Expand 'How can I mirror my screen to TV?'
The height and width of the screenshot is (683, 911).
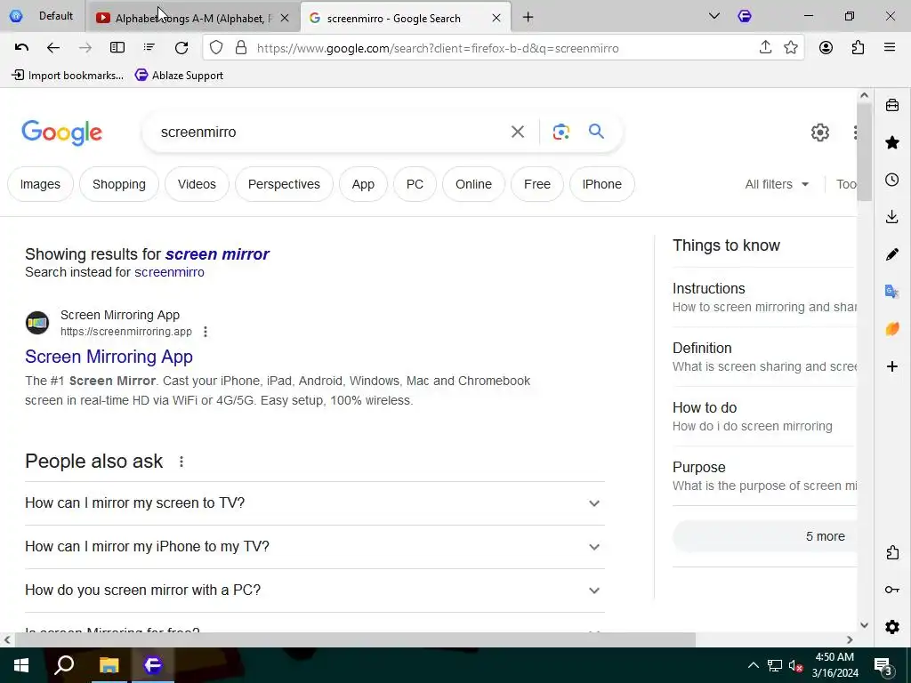(x=314, y=503)
